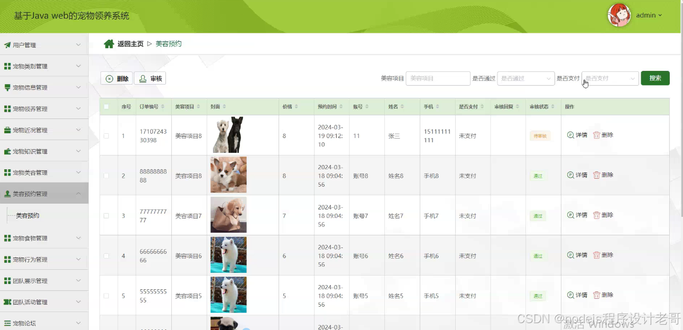This screenshot has height=330, width=683.
Task: Click the 宠物美容管理 grid icon
Action: pos(7,172)
